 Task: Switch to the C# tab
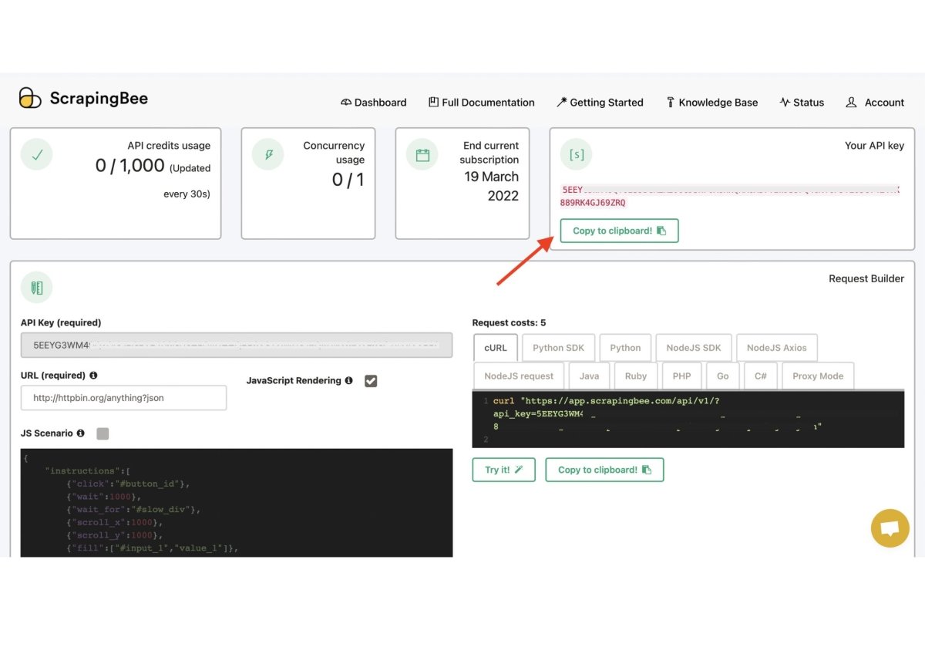tap(760, 376)
